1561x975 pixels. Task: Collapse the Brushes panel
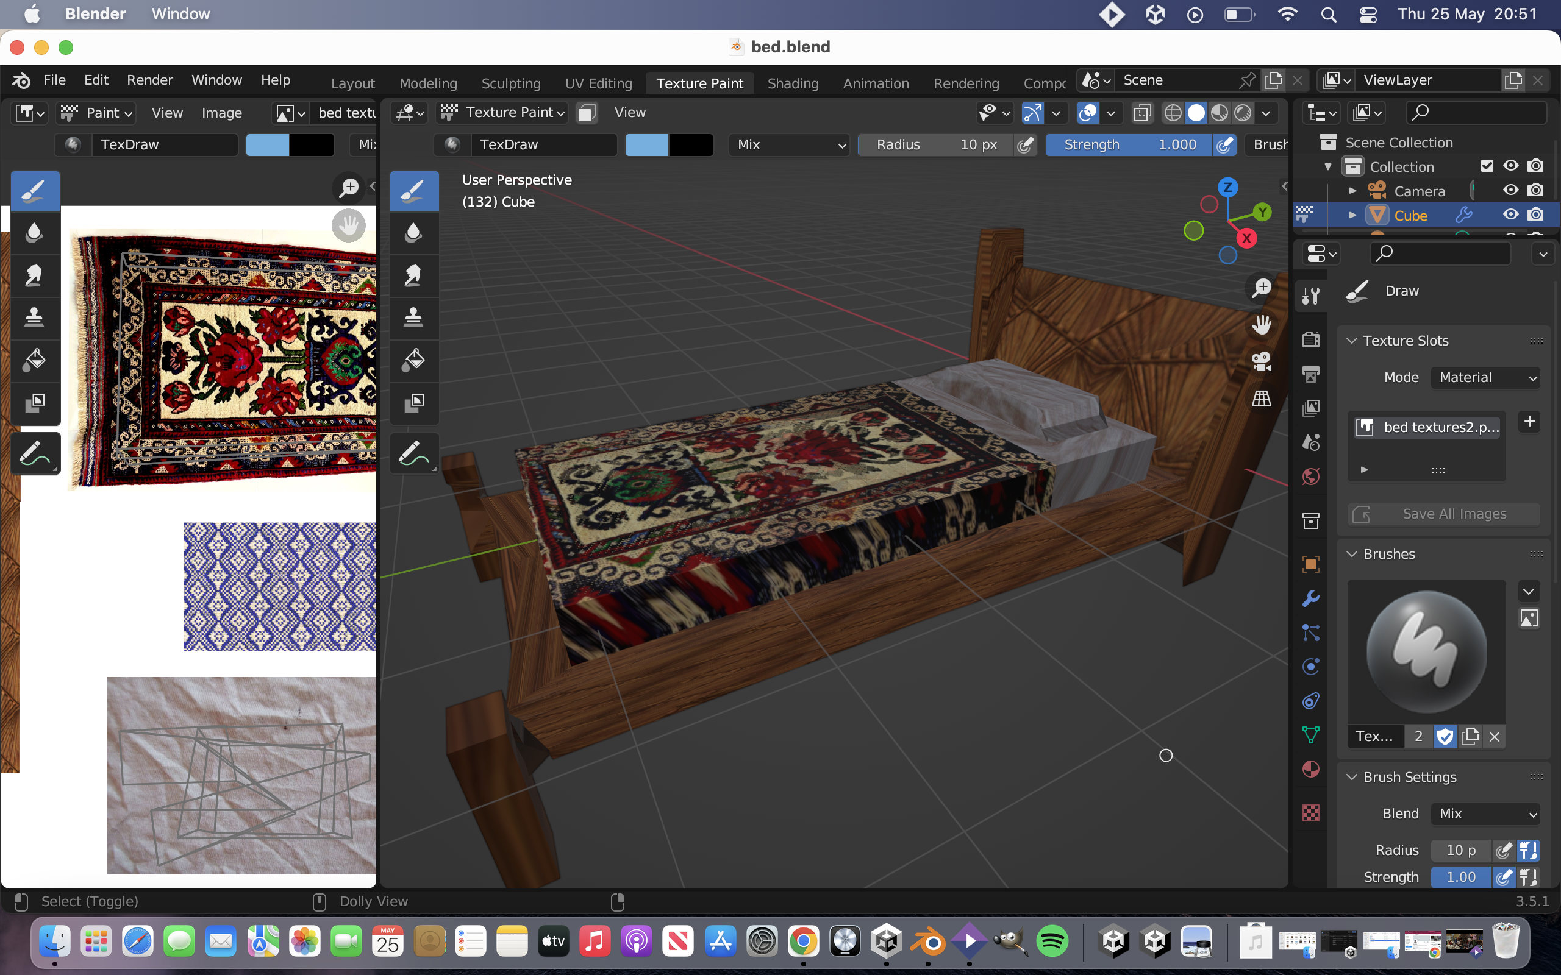click(1352, 554)
